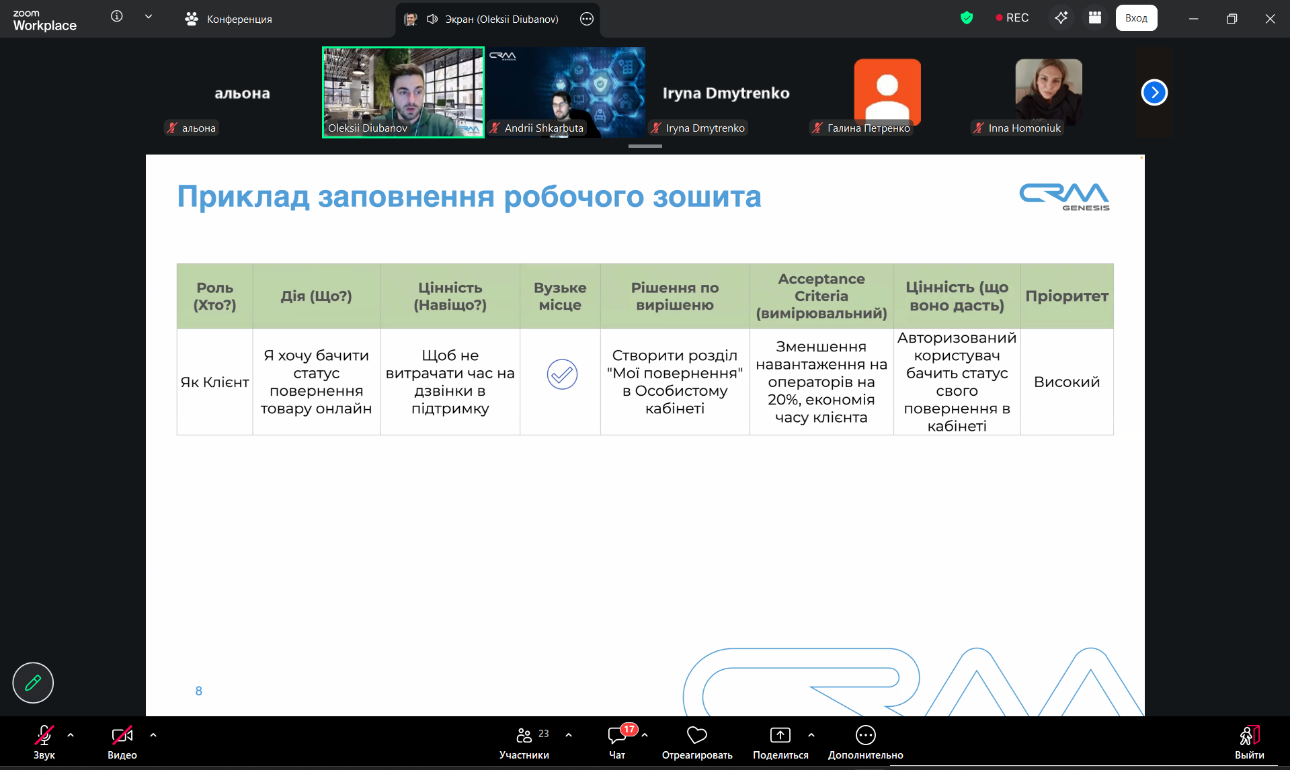Viewport: 1290px width, 770px height.
Task: Expand audio settings arrow beside Звук
Action: click(x=71, y=735)
